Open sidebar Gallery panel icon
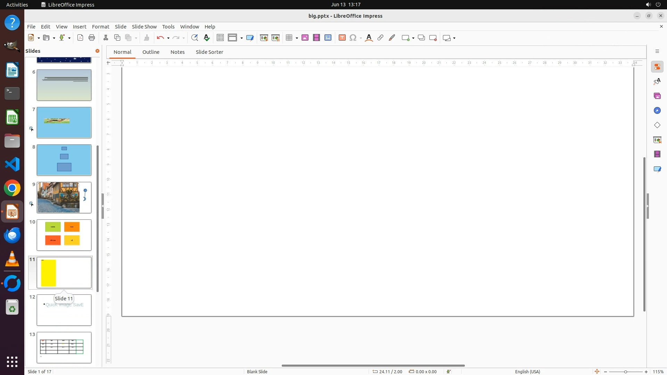This screenshot has height=375, width=667. click(x=657, y=96)
